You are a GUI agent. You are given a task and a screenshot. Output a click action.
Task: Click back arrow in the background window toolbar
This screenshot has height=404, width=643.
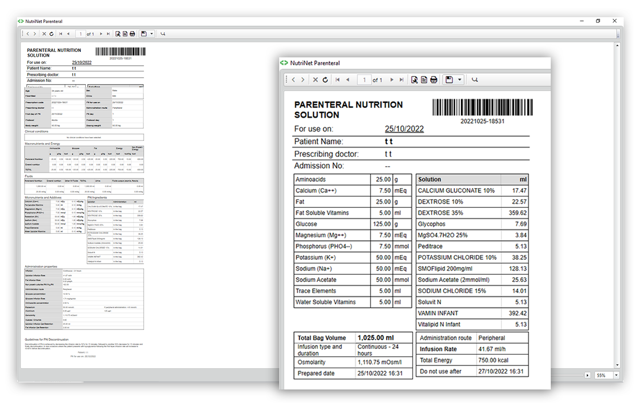[x=28, y=34]
